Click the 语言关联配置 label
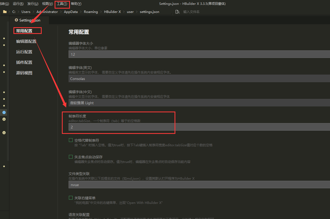Viewport: 330px width, 219px height. [79, 215]
